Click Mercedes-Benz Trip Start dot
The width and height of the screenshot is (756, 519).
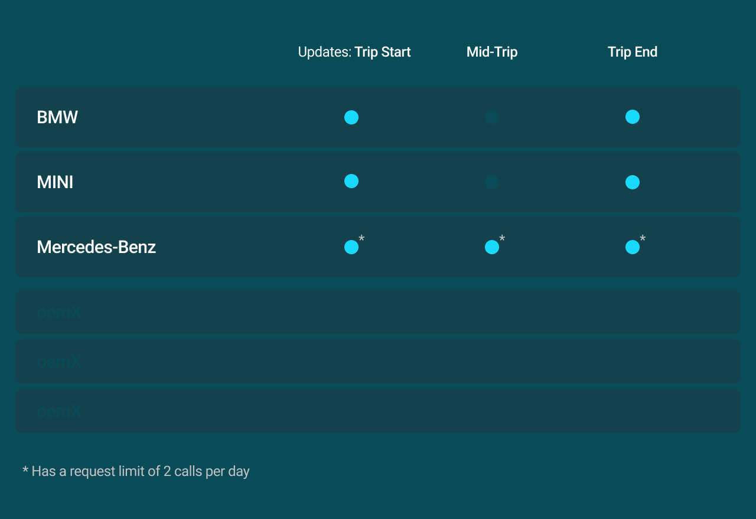point(351,247)
